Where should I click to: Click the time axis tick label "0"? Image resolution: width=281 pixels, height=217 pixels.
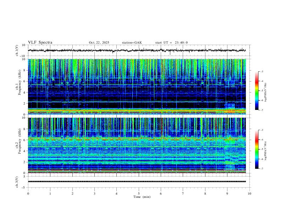point(28,194)
